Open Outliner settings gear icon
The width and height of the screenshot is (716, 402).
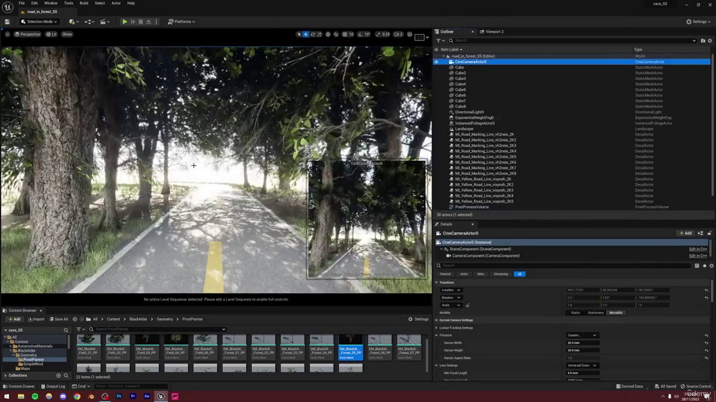tap(711, 40)
